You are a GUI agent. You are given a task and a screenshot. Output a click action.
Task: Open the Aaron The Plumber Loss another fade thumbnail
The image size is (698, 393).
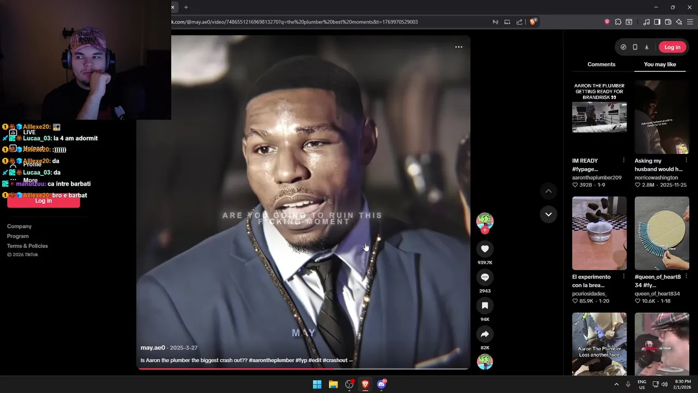point(599,344)
